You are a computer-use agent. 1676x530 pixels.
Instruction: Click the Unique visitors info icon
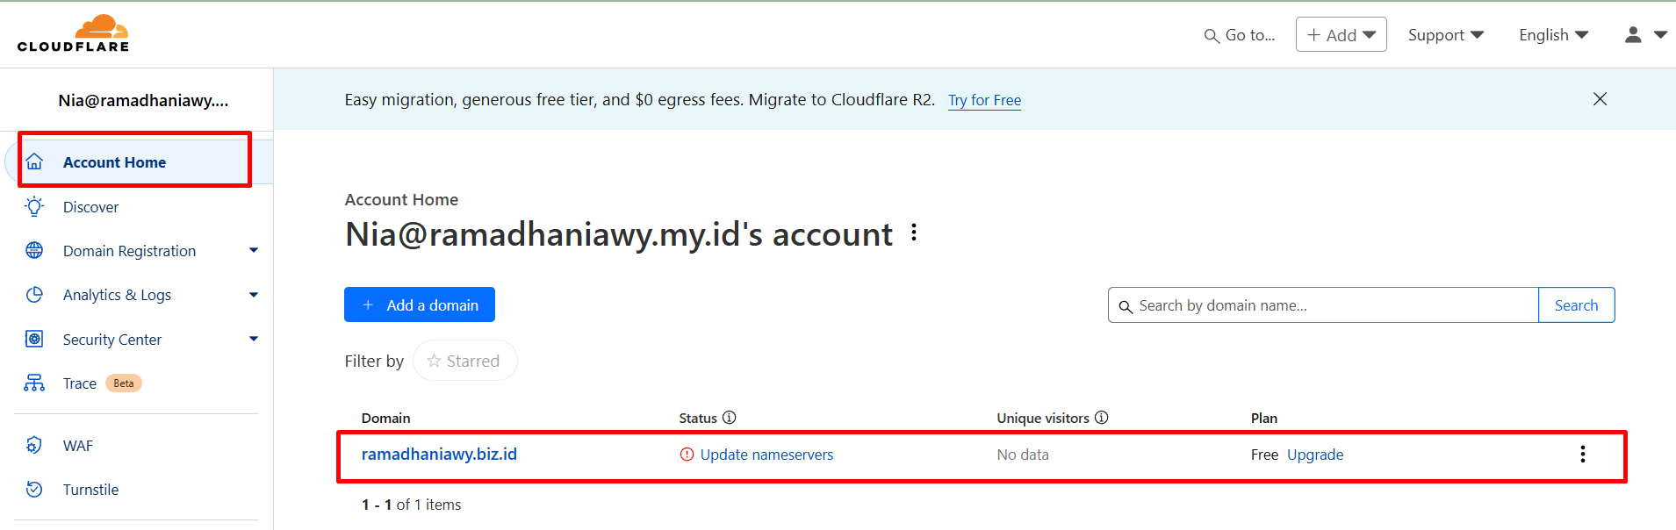click(1101, 418)
